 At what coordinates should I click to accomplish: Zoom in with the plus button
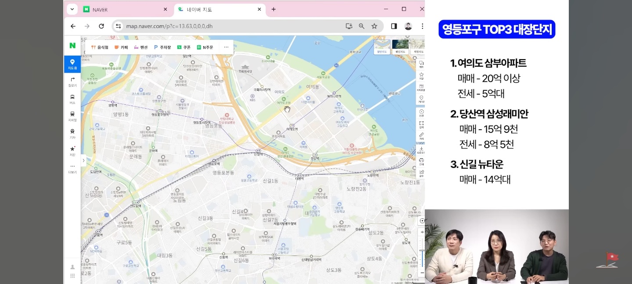422,231
